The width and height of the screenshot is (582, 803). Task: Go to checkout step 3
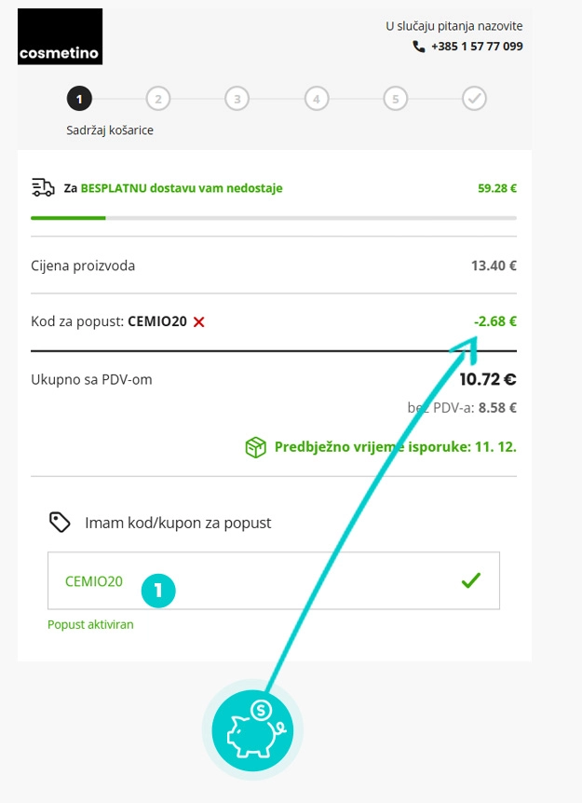[237, 98]
